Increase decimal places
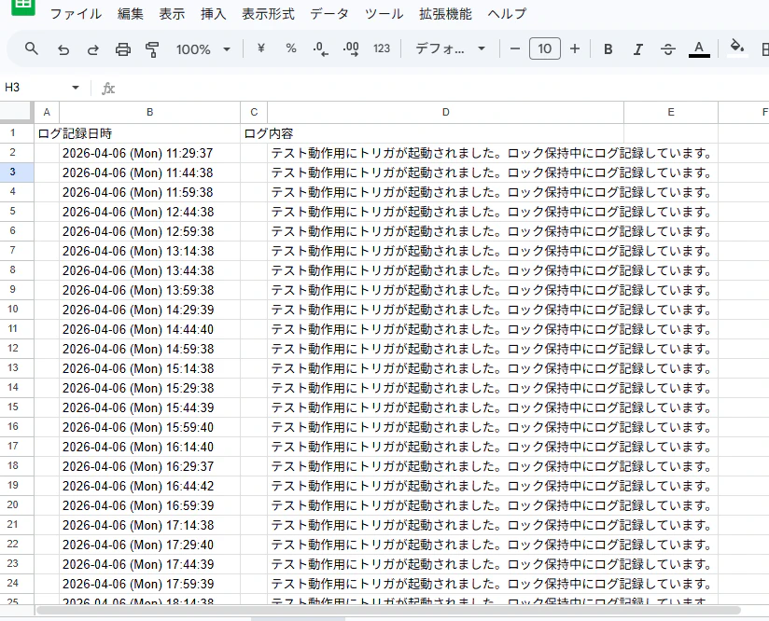Image resolution: width=769 pixels, height=621 pixels. [x=351, y=49]
